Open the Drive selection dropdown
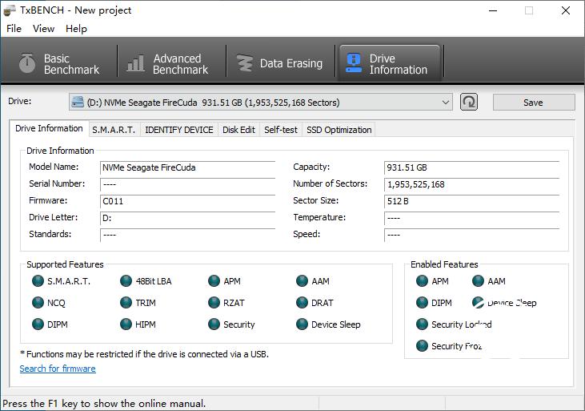 [260, 102]
